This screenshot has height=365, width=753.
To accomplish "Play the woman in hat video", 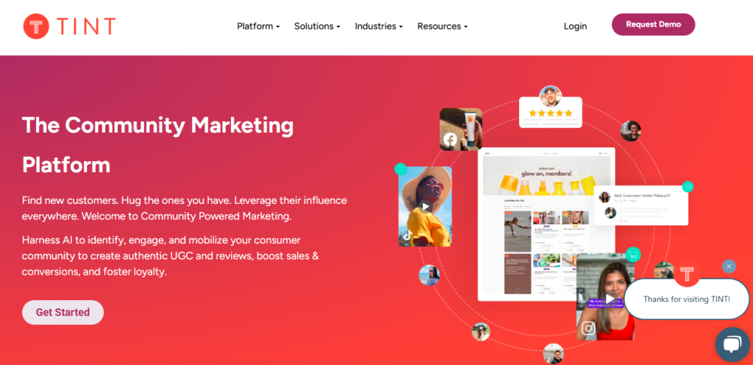I will point(425,207).
